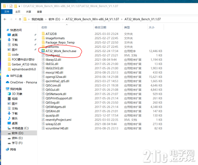
Task: Open the quick access toolbar dropdown arrow
Action: pos(19,6)
